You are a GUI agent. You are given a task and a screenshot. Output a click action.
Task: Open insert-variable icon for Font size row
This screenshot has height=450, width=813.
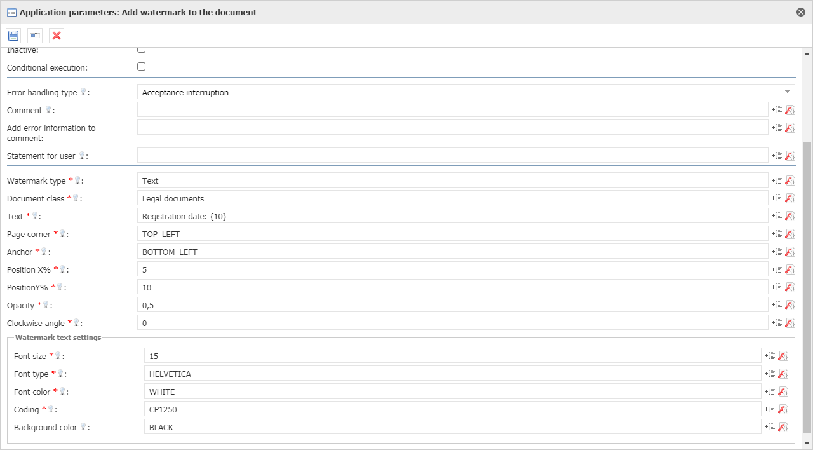tap(770, 356)
